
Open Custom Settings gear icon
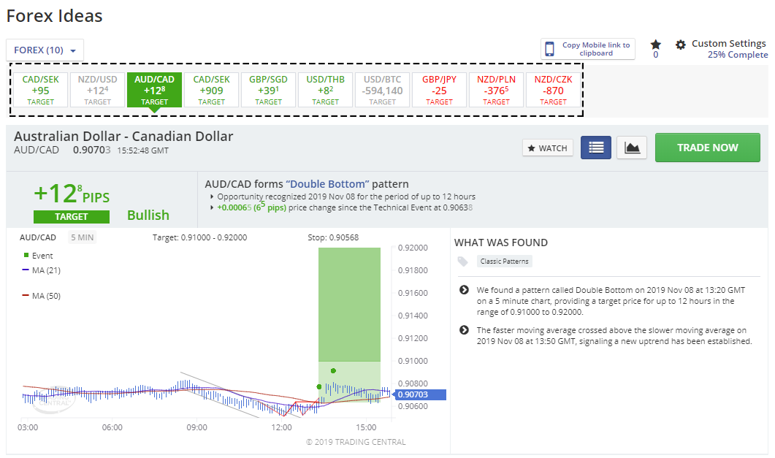[681, 45]
